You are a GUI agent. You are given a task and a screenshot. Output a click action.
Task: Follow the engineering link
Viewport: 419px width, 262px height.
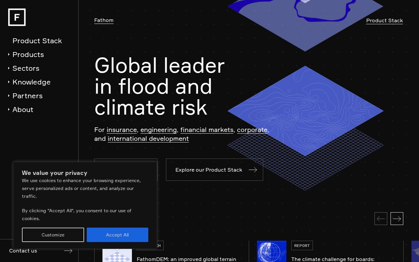(x=158, y=130)
